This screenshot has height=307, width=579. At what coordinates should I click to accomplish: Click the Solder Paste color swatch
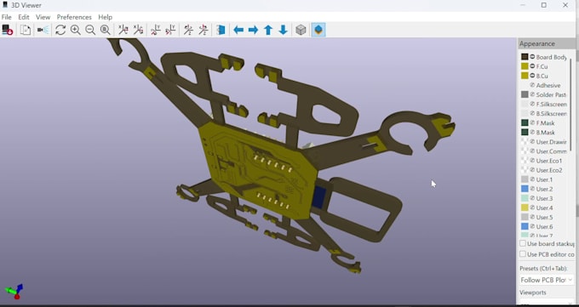tap(525, 94)
